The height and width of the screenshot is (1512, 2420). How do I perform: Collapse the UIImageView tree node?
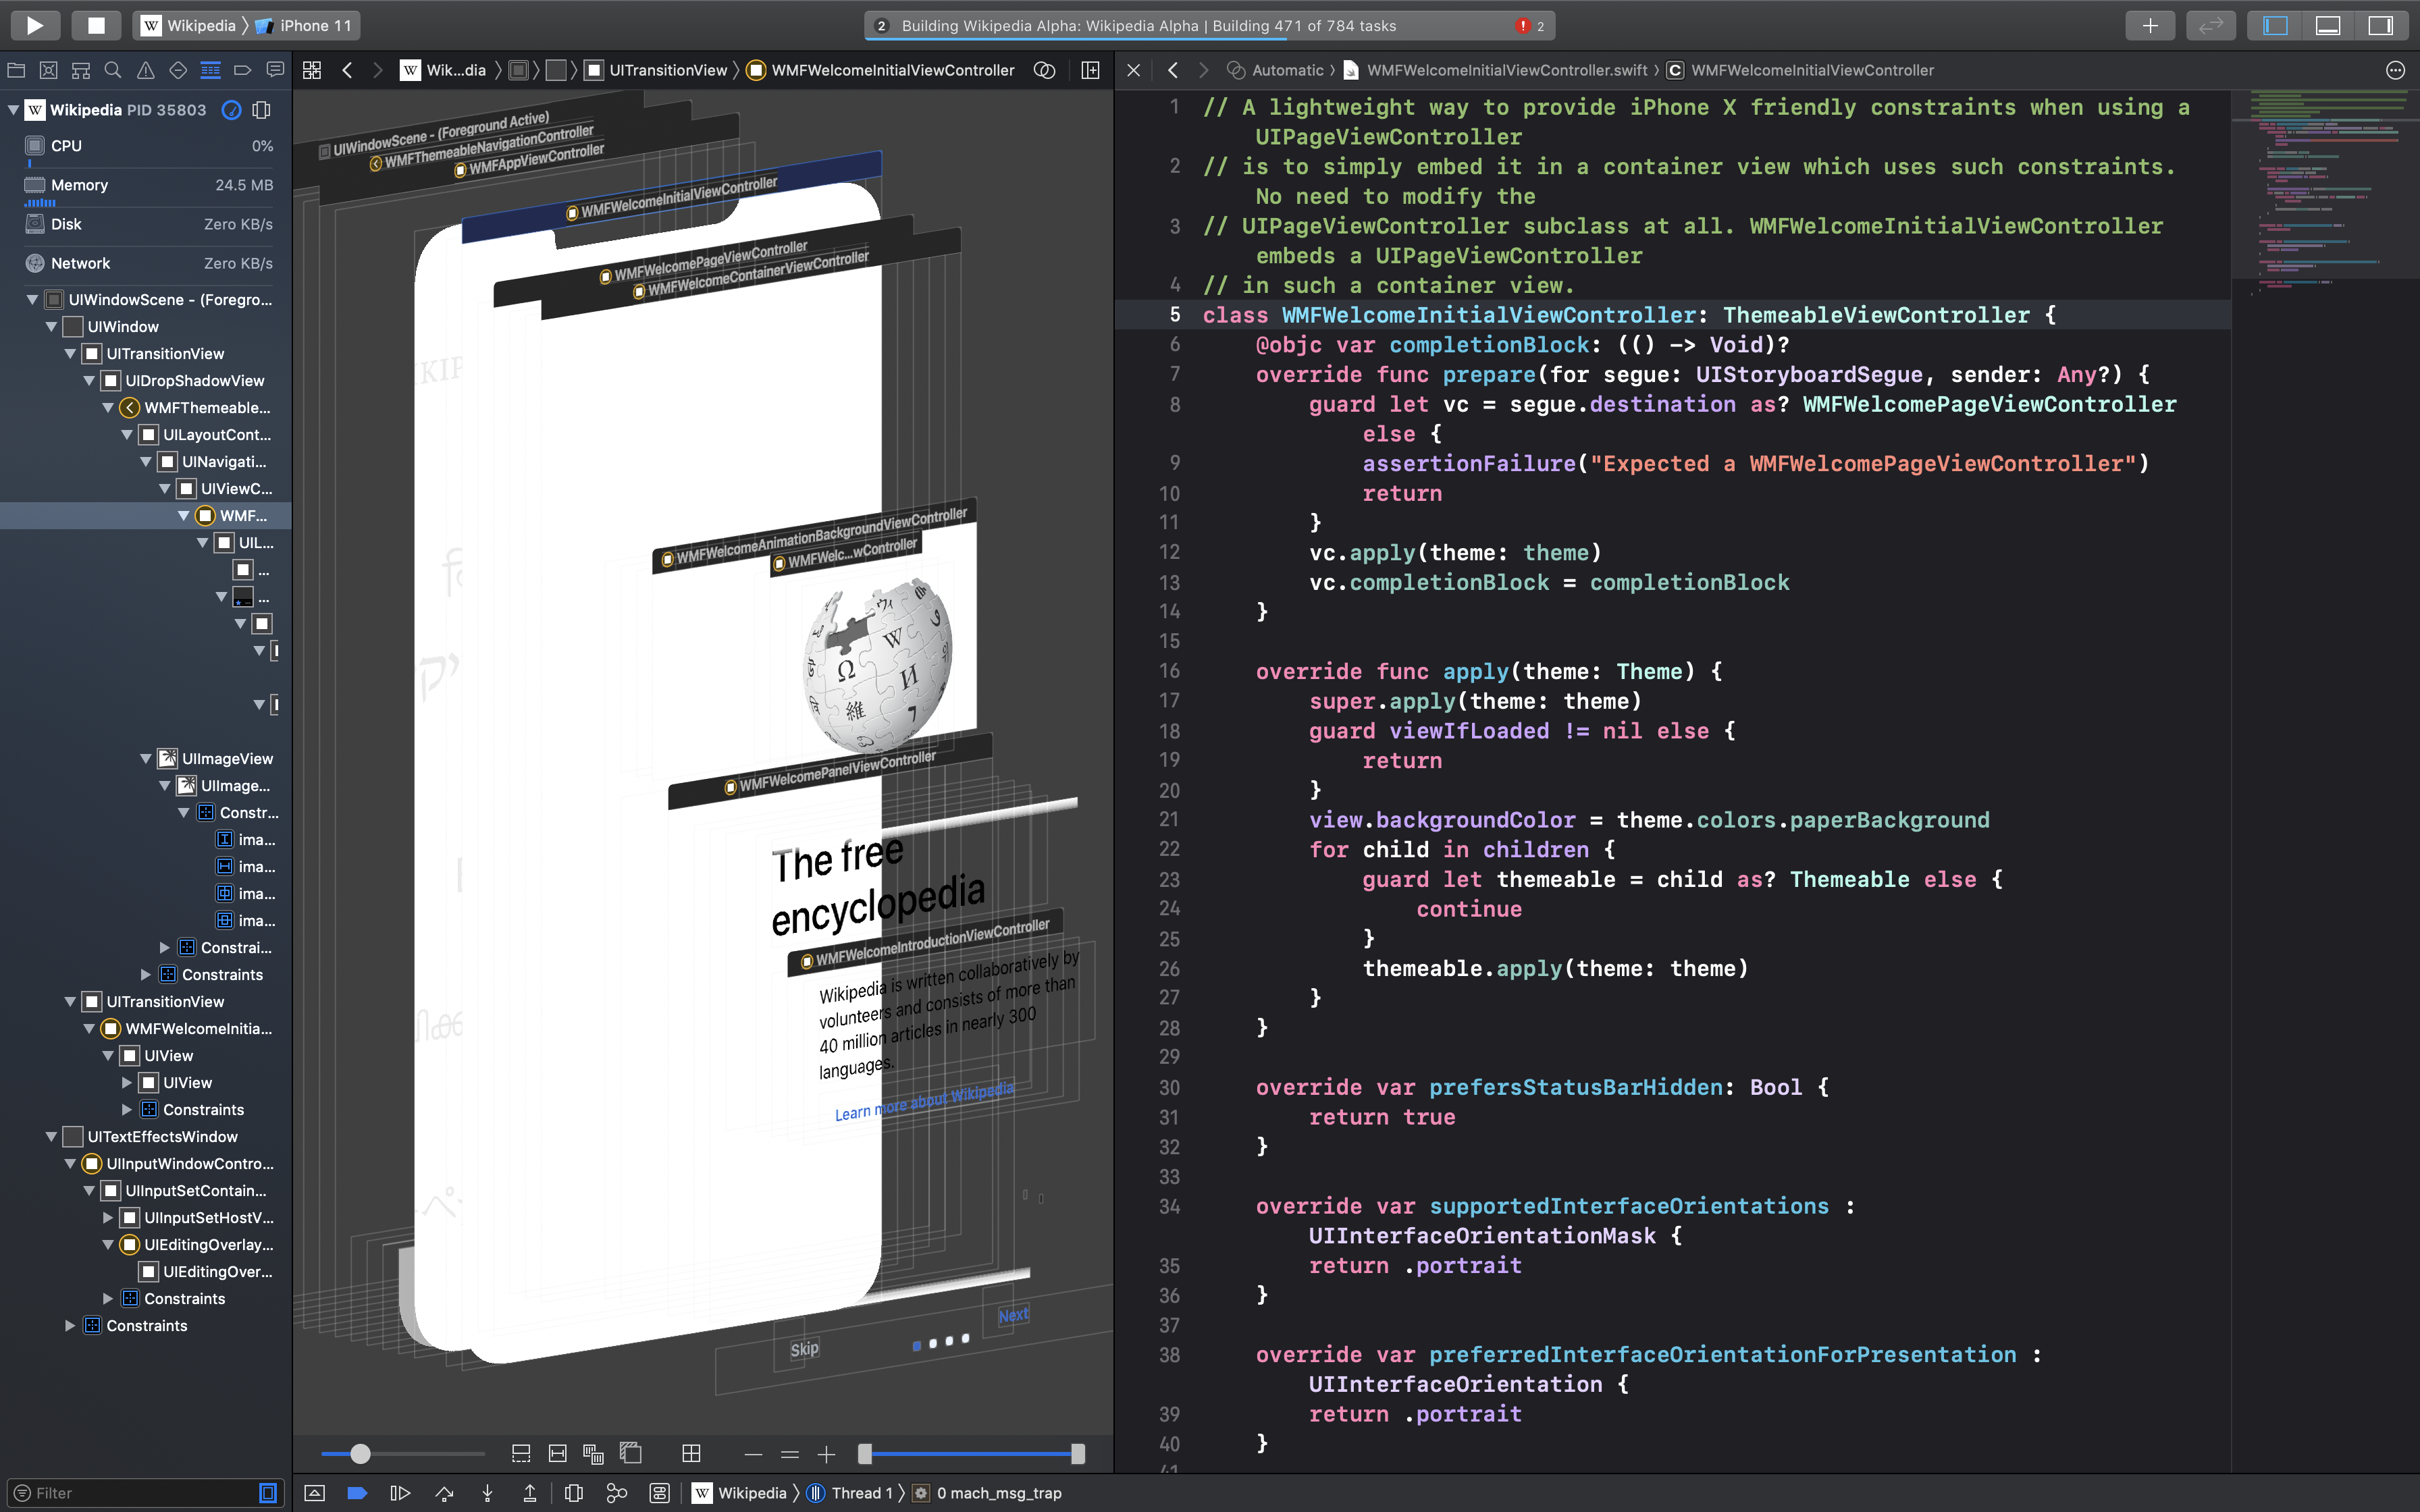pos(146,759)
